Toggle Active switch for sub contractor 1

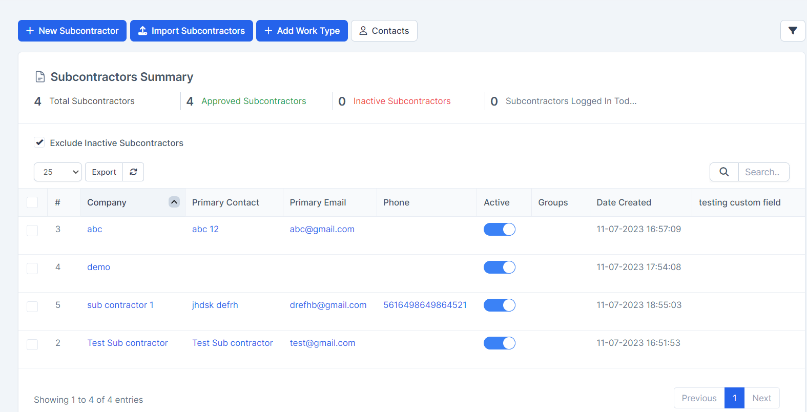pyautogui.click(x=500, y=305)
